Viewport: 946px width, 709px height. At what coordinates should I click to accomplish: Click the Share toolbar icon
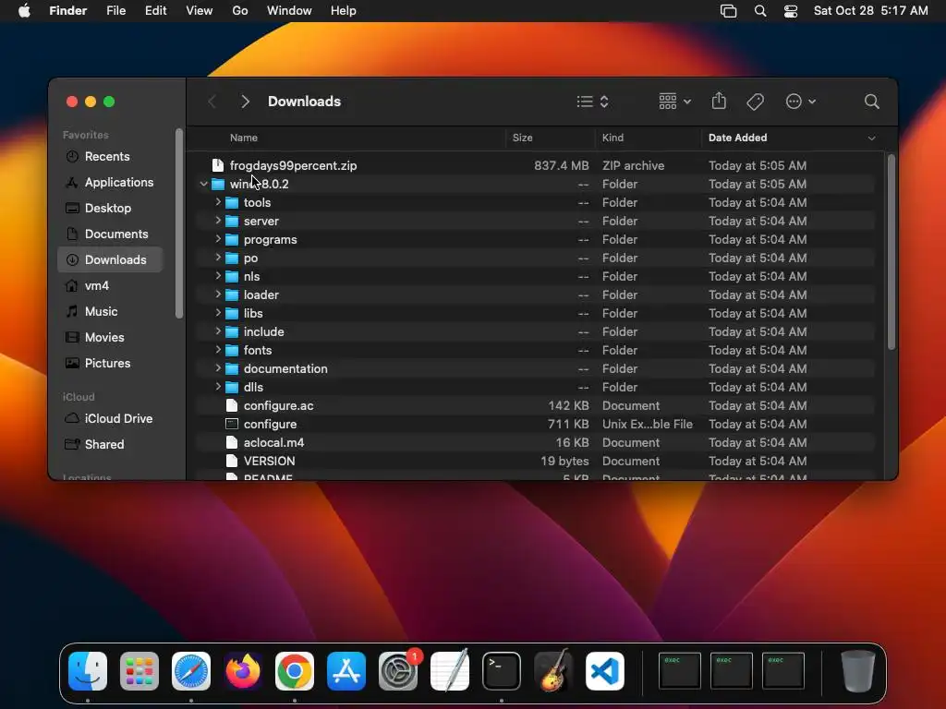click(719, 101)
